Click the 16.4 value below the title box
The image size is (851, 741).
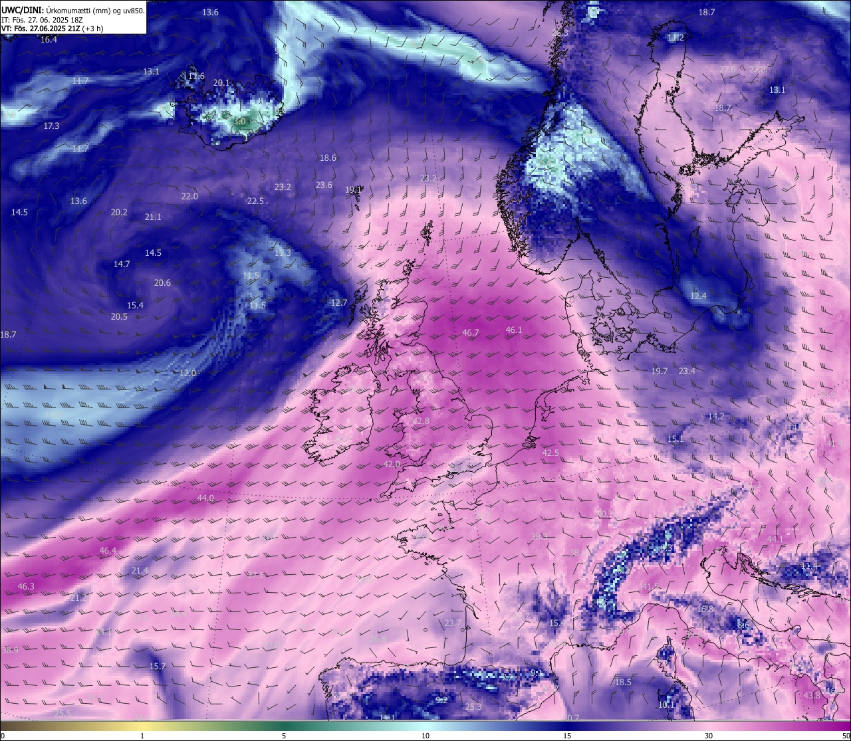(49, 40)
